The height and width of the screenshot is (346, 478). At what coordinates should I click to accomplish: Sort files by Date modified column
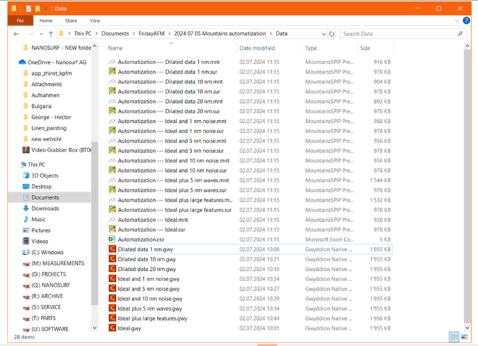[256, 48]
